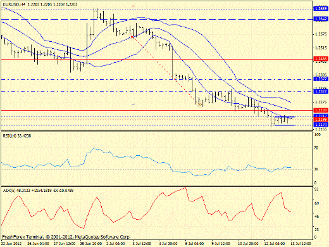The image size is (329, 247).
Task: Click the blue 1.2642 price level tag
Action: pos(321,19)
